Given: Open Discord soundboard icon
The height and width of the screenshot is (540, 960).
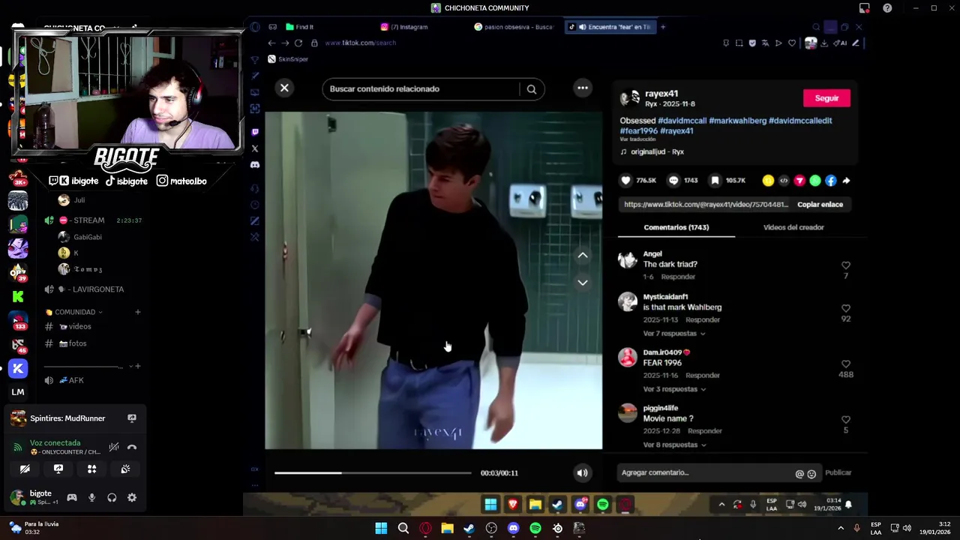Looking at the screenshot, I should (125, 469).
